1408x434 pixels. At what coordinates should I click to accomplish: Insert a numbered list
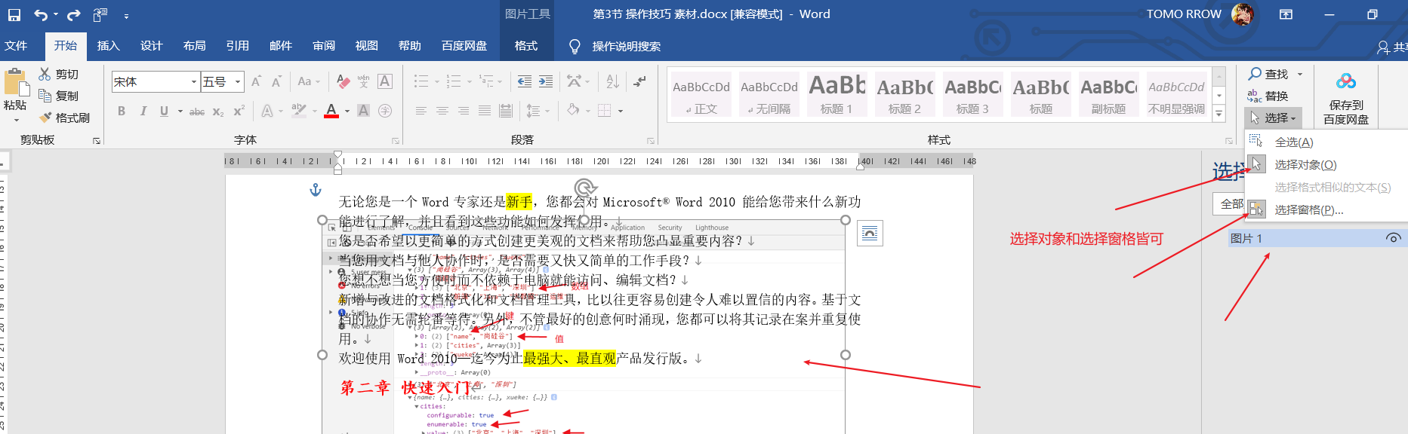pos(453,81)
